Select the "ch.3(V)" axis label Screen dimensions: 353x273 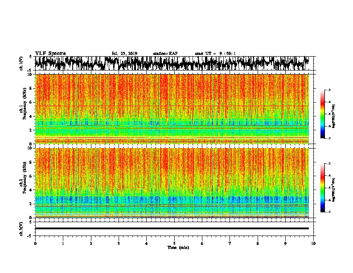[21, 229]
